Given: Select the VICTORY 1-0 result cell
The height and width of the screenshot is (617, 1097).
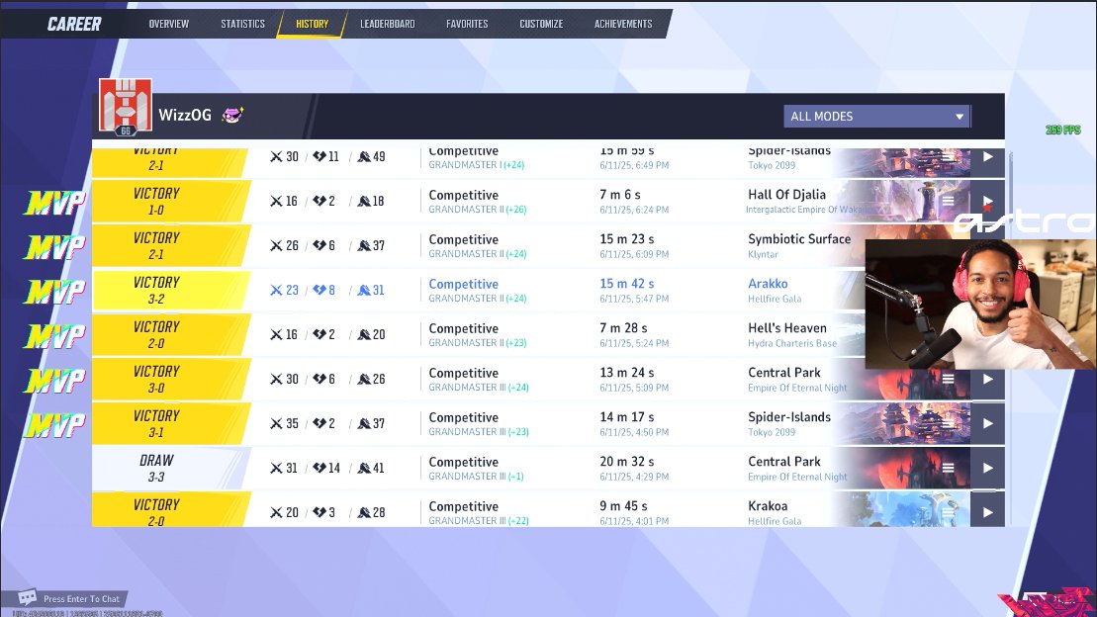Looking at the screenshot, I should point(171,202).
